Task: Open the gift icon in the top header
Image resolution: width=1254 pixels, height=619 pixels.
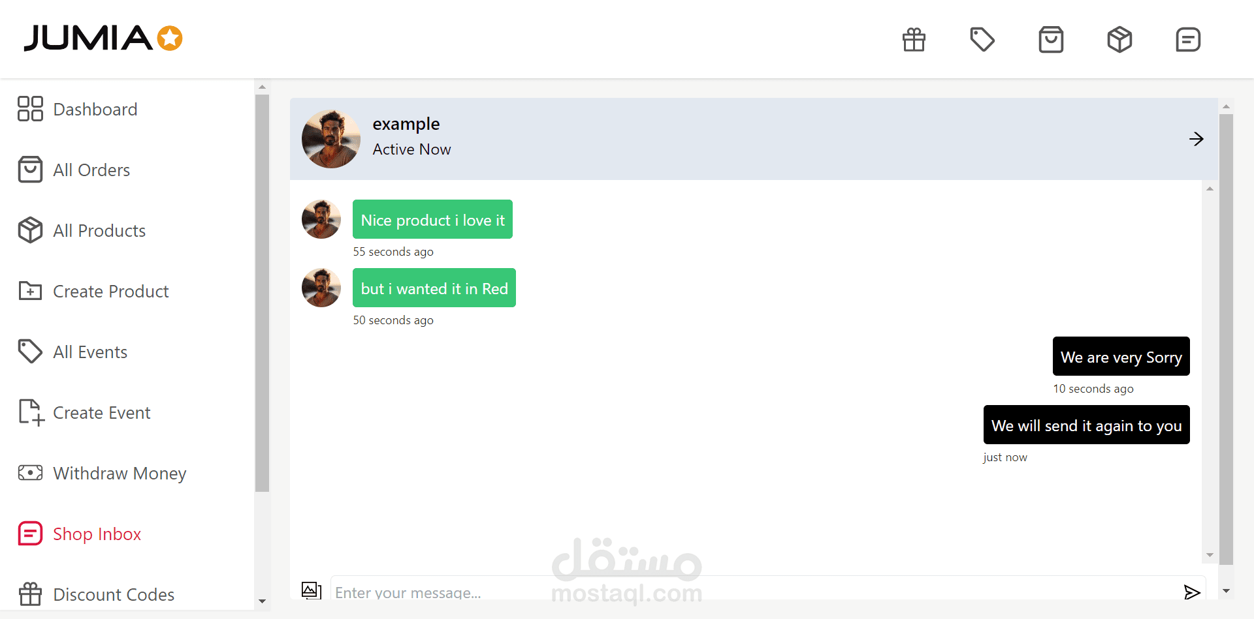Action: click(x=914, y=40)
